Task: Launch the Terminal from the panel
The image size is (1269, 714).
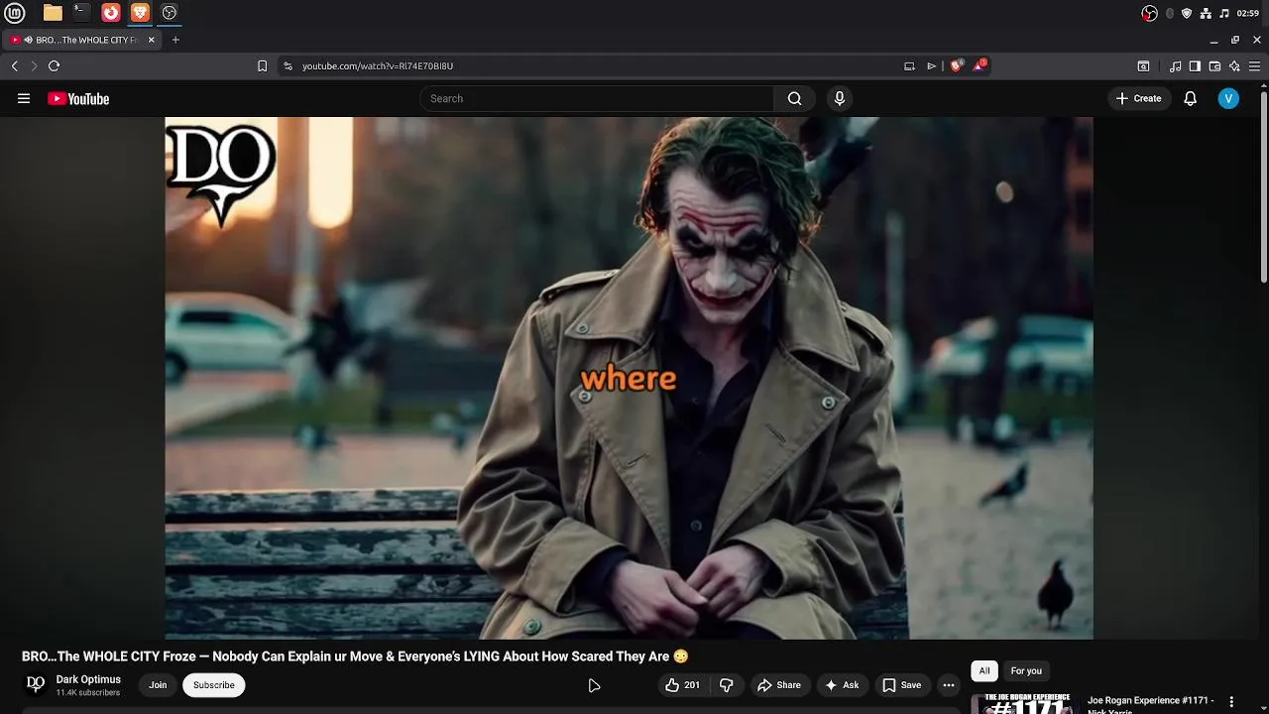Action: (x=81, y=13)
